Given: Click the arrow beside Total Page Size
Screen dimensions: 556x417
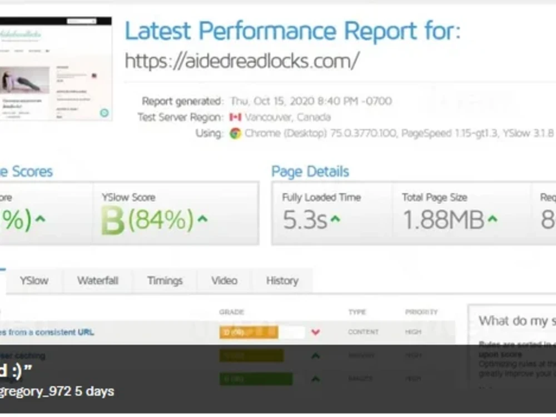Looking at the screenshot, I should [492, 219].
